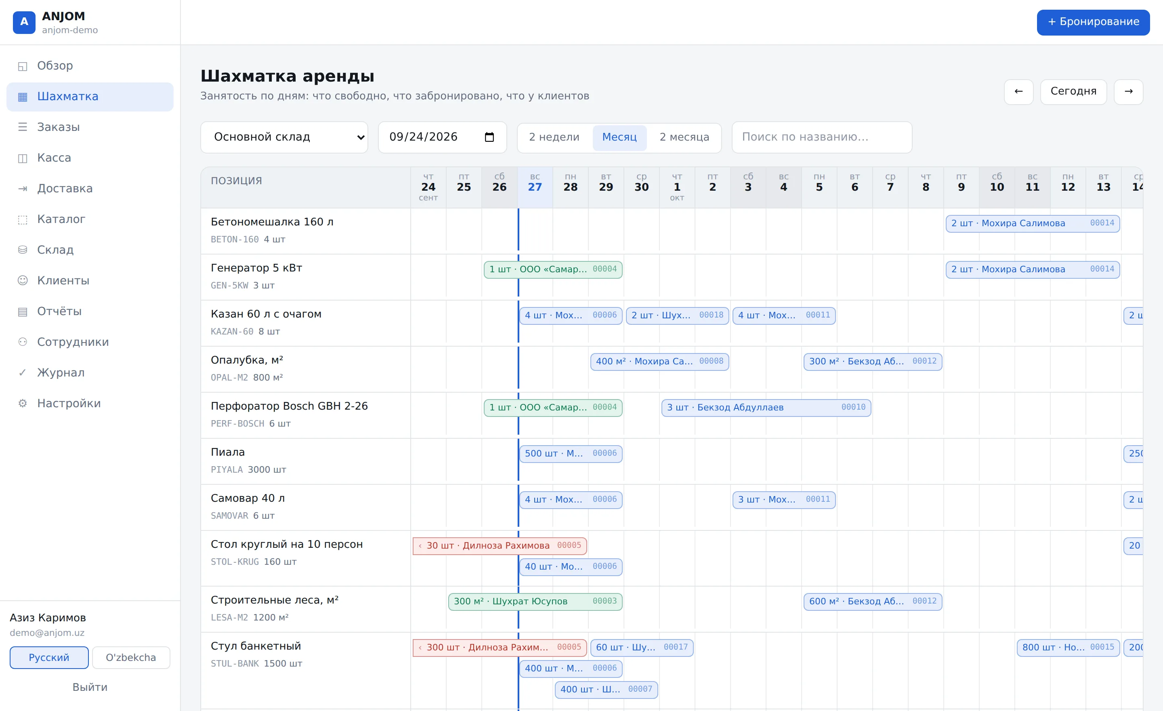The image size is (1163, 711).
Task: Open red booking 00005 on Стол круглый row
Action: (500, 546)
